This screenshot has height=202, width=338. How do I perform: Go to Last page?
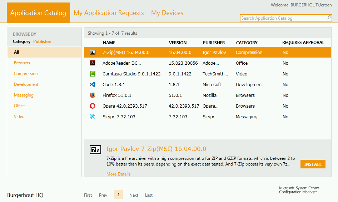point(149,195)
